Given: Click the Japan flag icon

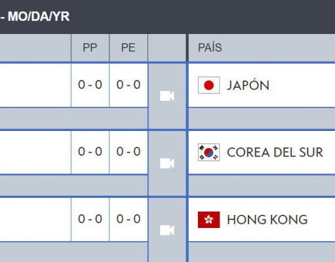Looking at the screenshot, I should click(x=209, y=85).
